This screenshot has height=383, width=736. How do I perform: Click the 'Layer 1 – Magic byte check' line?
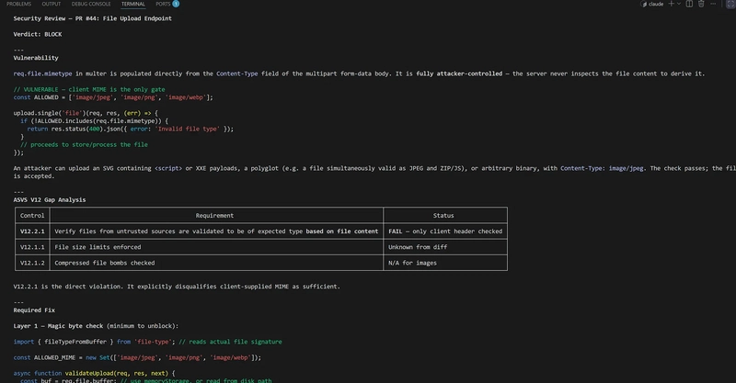point(96,326)
